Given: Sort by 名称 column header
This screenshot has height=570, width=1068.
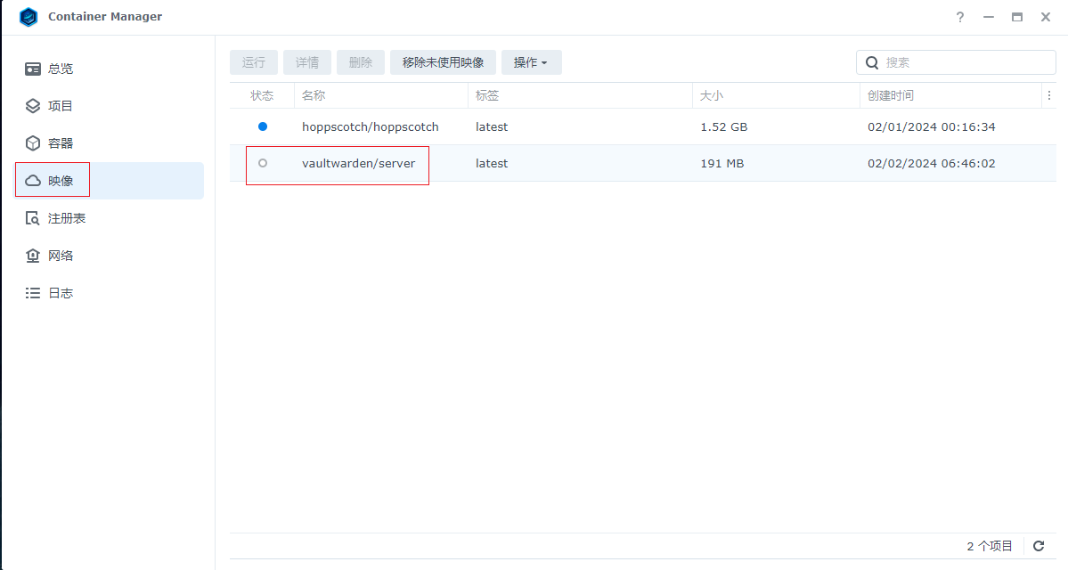Looking at the screenshot, I should [x=380, y=95].
